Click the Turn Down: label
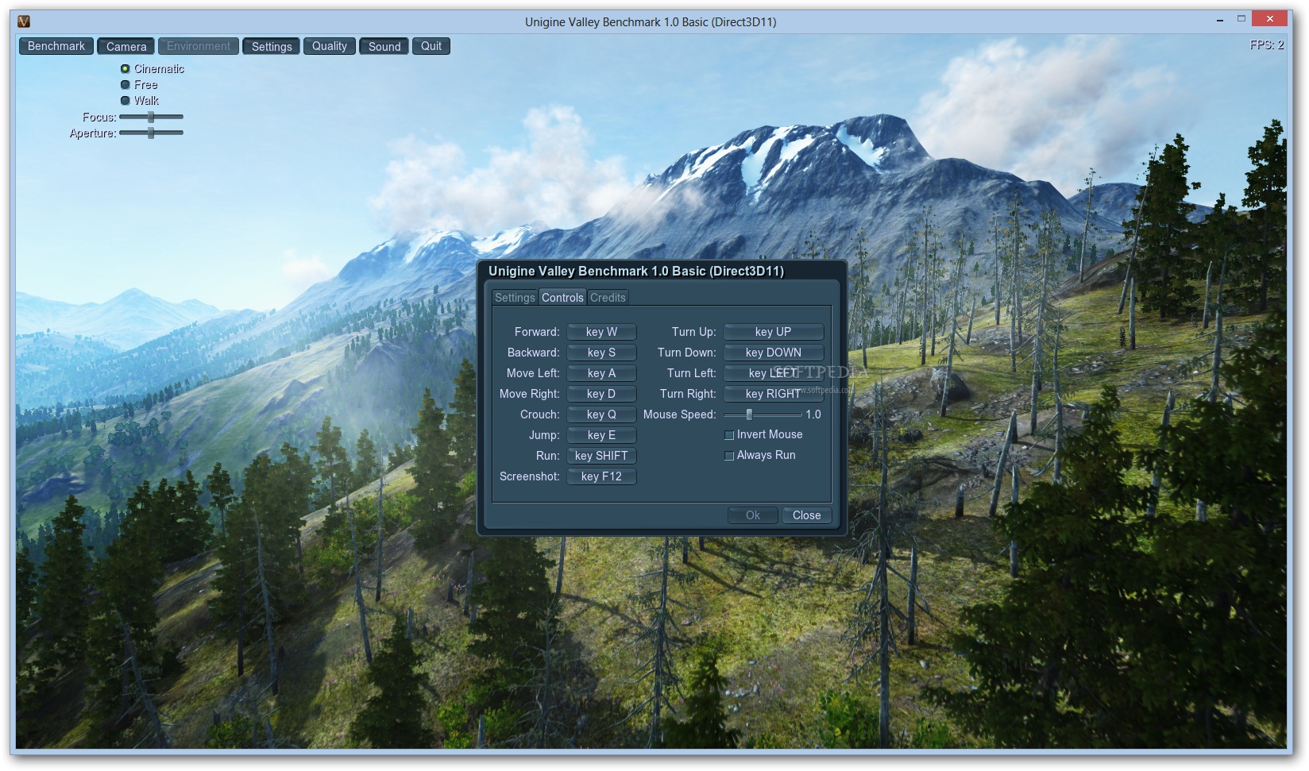The height and width of the screenshot is (771, 1309). 686,353
